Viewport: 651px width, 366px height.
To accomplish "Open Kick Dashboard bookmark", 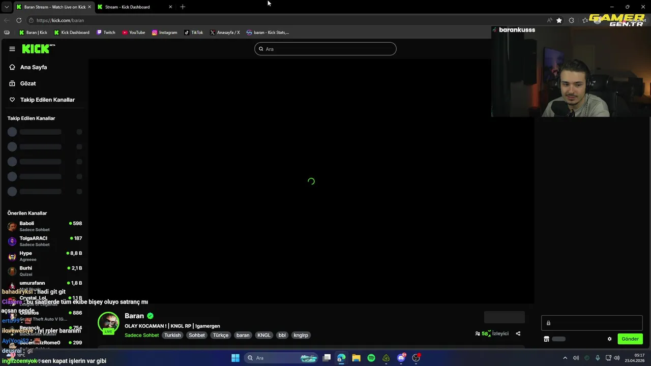I will tap(71, 33).
